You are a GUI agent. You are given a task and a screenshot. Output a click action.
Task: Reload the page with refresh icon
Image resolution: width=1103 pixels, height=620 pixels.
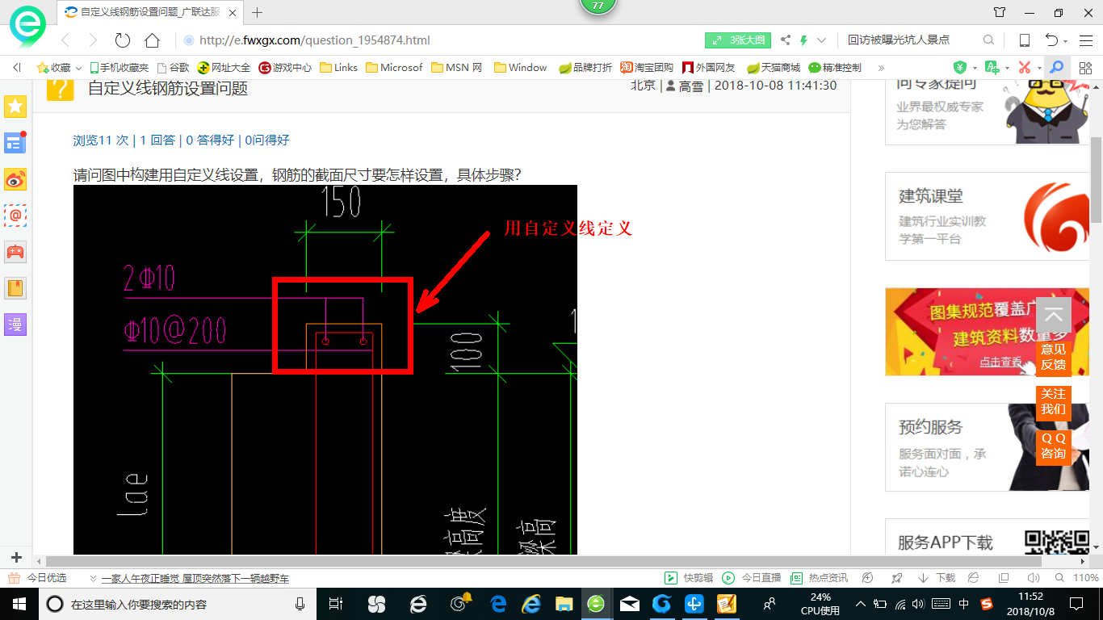[x=123, y=40]
